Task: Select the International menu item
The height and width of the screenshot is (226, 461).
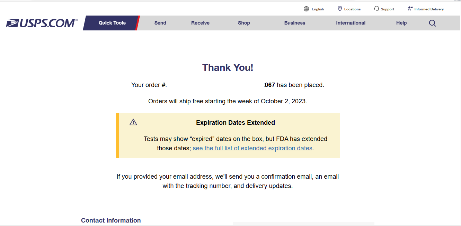Action: click(x=351, y=23)
